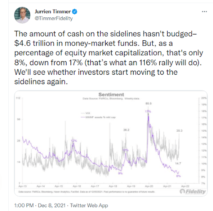Click the 35.3 VIX label
This screenshot has width=213, height=211.
point(179,130)
